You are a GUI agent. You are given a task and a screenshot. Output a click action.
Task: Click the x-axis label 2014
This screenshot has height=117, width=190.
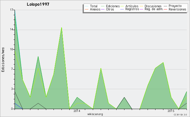77,111
